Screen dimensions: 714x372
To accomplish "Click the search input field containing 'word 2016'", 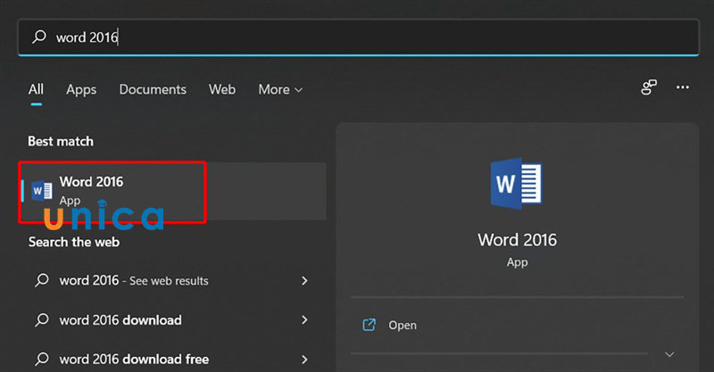I will coord(358,37).
